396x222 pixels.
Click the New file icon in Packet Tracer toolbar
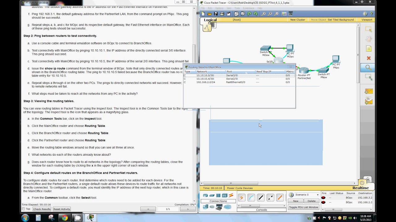[x=203, y=14]
